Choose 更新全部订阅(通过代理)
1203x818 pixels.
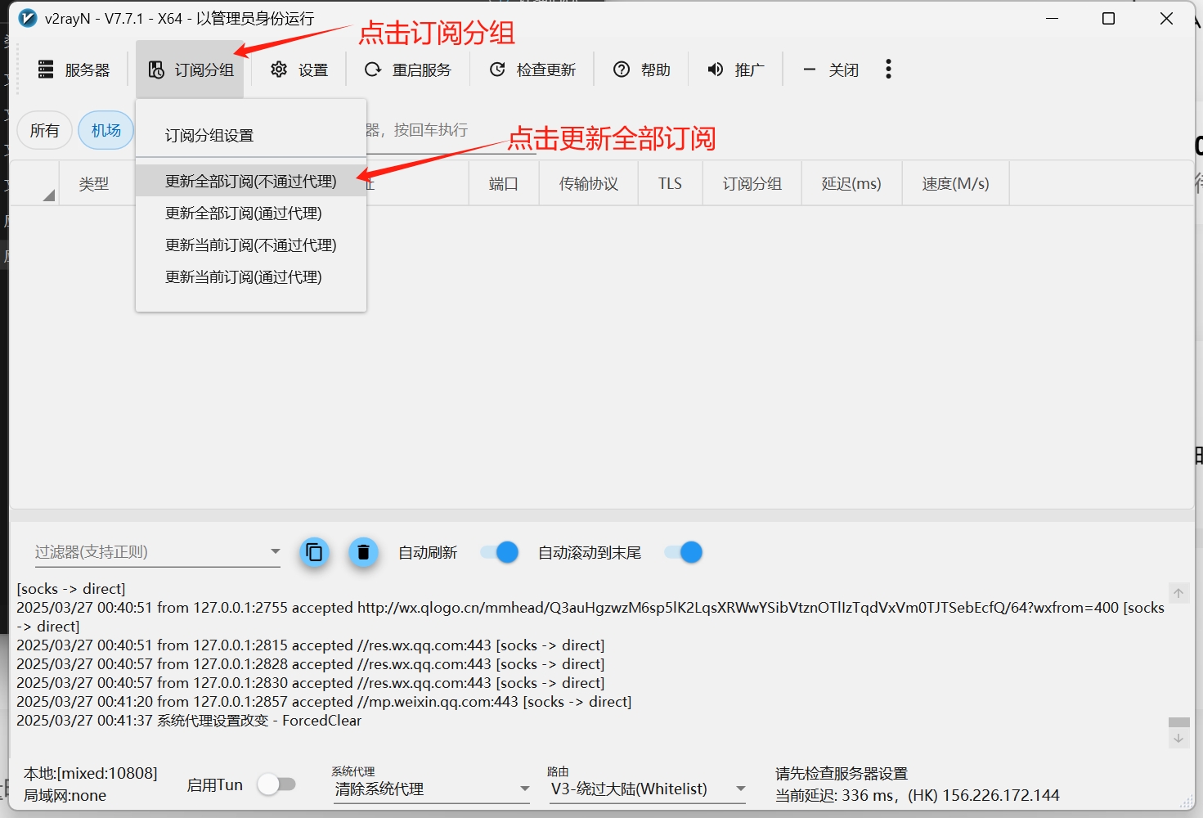(x=251, y=213)
